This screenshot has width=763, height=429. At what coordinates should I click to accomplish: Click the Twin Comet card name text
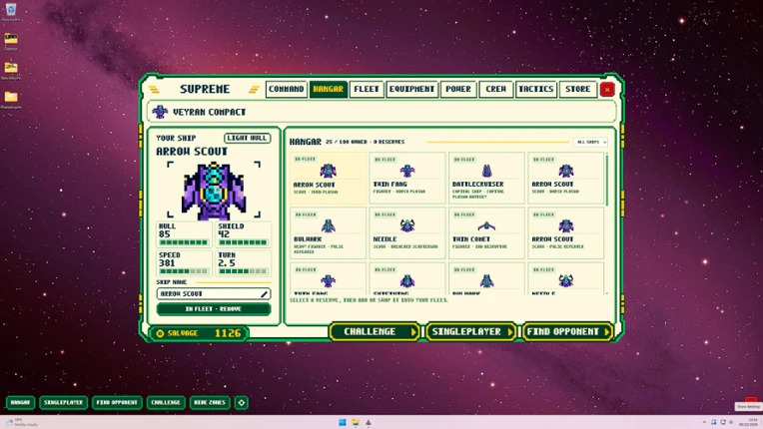(470, 239)
